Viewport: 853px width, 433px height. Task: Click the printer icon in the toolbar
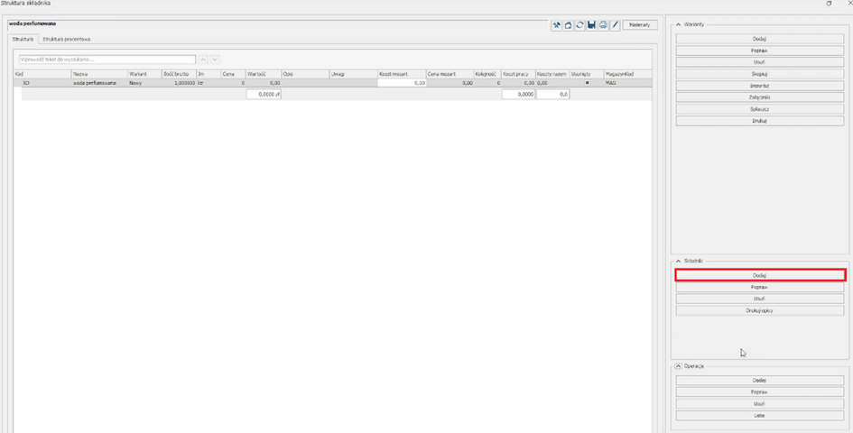point(603,25)
